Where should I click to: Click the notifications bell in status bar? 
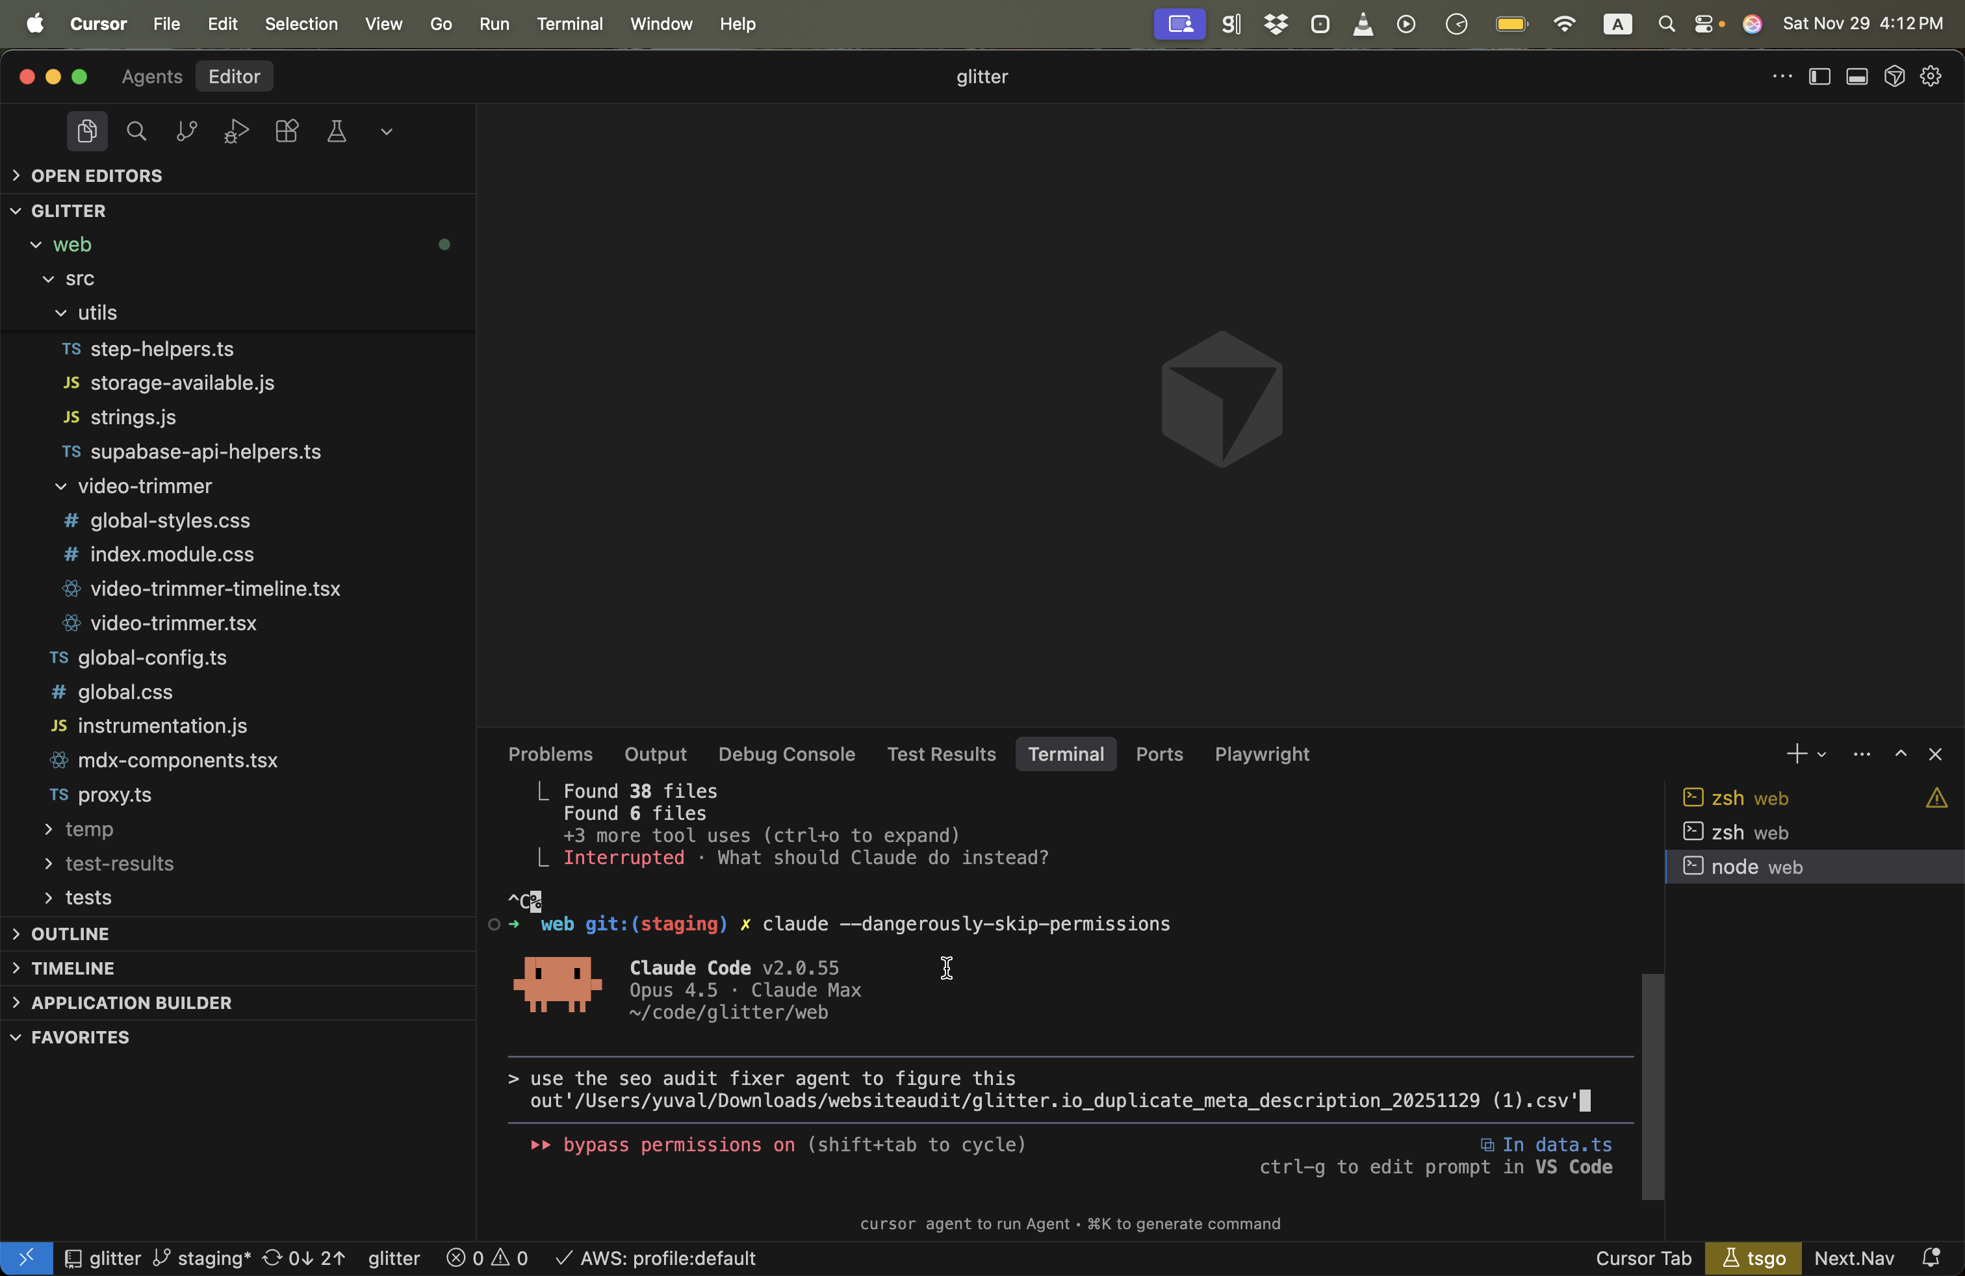pos(1931,1258)
